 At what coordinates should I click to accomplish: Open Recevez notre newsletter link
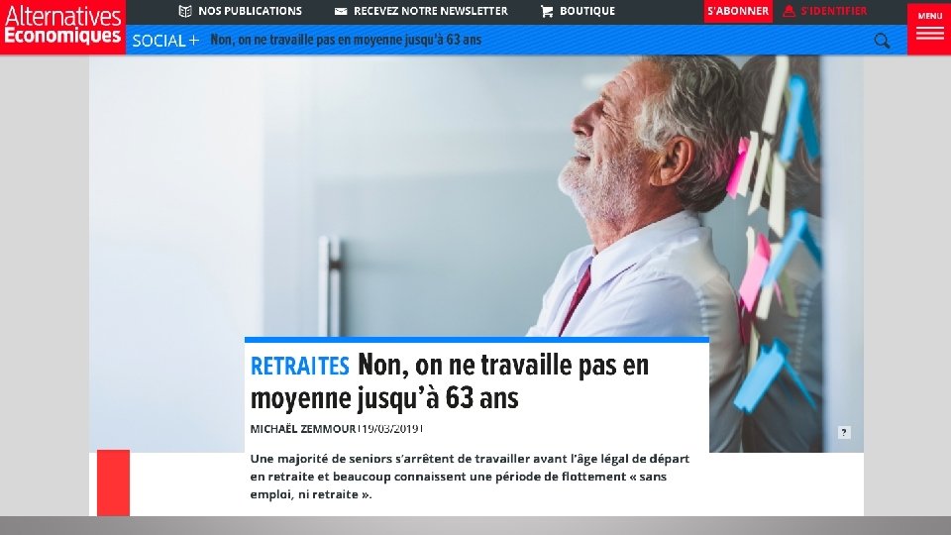431,11
